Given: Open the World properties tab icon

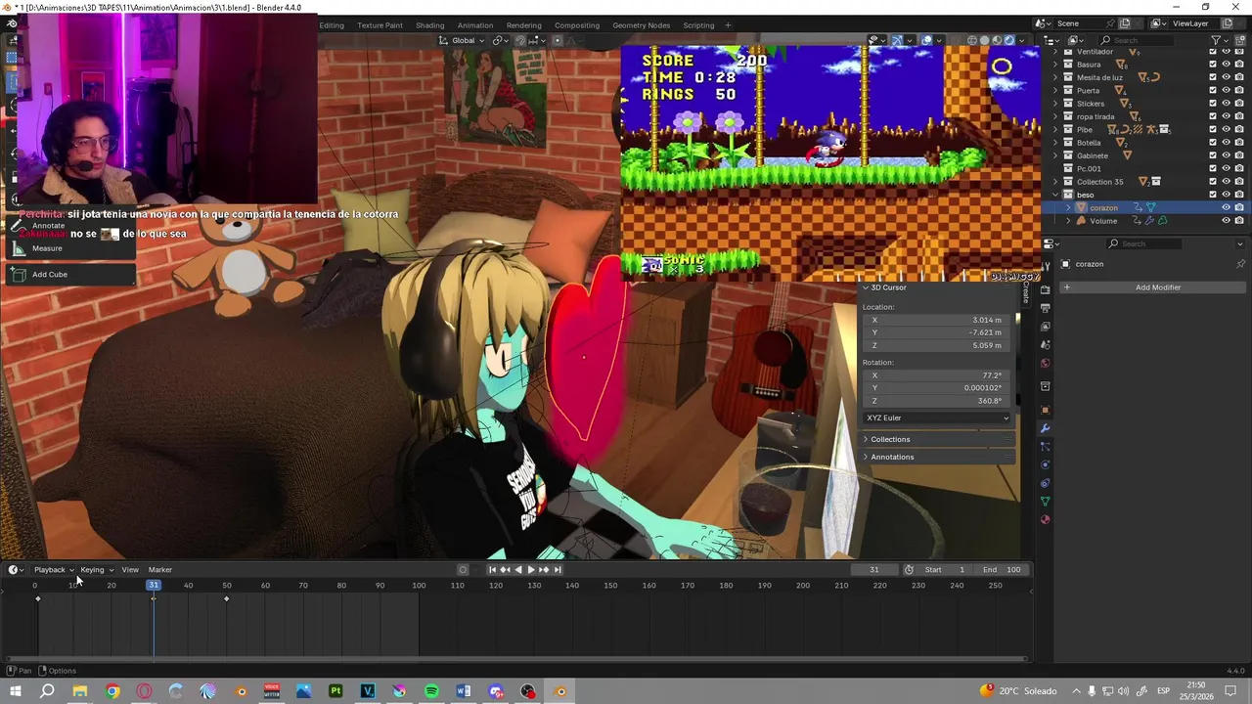Looking at the screenshot, I should (1045, 363).
